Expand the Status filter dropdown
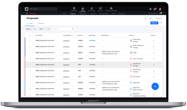This screenshot has width=187, height=110. pyautogui.click(x=31, y=29)
